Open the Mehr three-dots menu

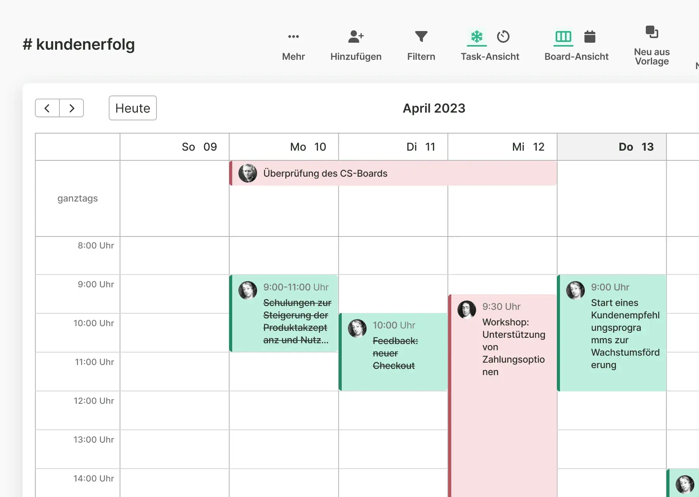[x=293, y=37]
